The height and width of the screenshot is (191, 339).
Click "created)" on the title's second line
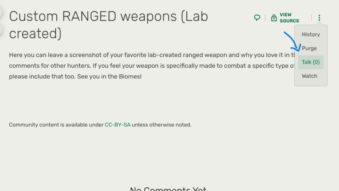(x=35, y=34)
